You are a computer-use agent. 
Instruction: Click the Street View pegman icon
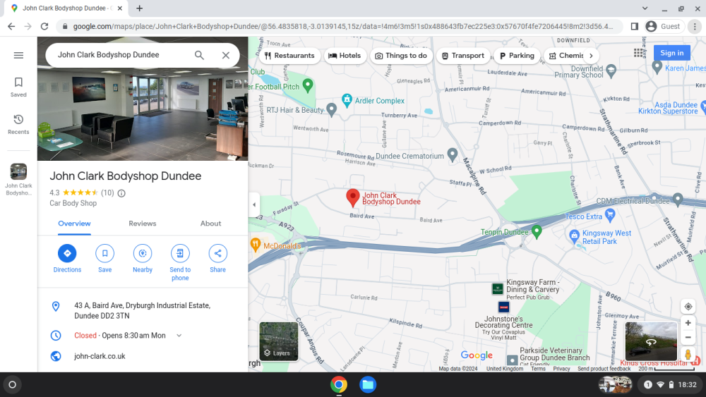(688, 354)
